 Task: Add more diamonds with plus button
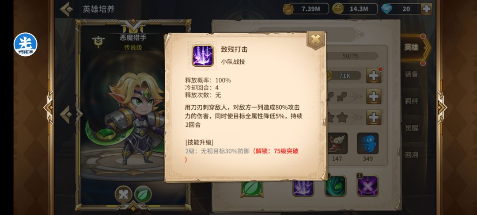(426, 9)
